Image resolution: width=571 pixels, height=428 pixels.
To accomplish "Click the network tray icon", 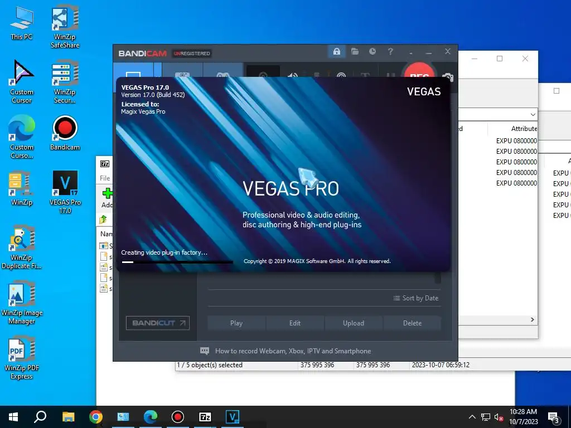I will (x=486, y=417).
